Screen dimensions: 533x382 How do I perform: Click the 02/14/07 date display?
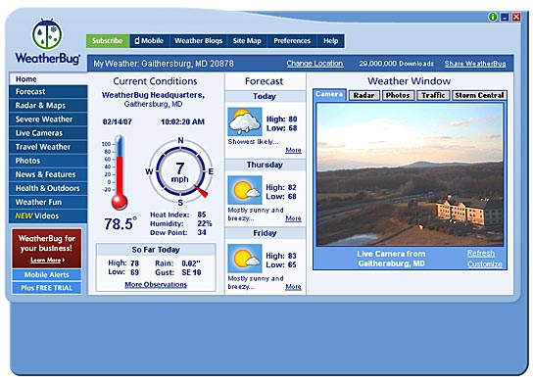pos(118,121)
